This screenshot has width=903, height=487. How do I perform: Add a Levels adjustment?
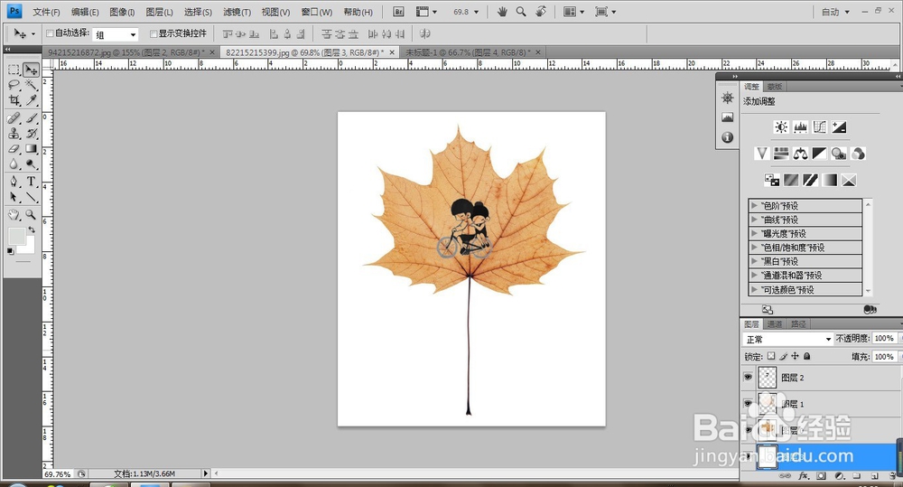click(800, 127)
